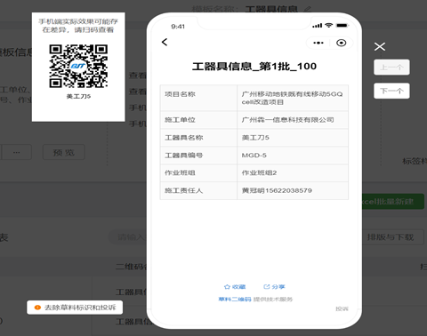Close the preview with the X icon
427x336 pixels.
click(x=380, y=46)
